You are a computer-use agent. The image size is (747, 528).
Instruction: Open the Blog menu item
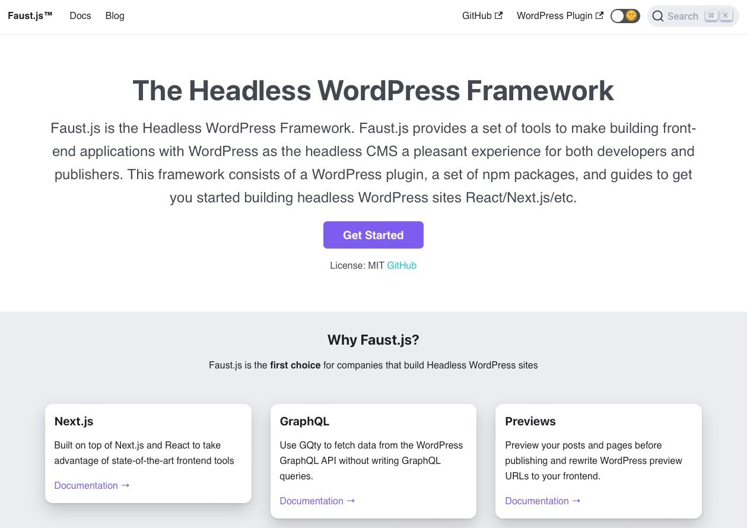pos(115,16)
